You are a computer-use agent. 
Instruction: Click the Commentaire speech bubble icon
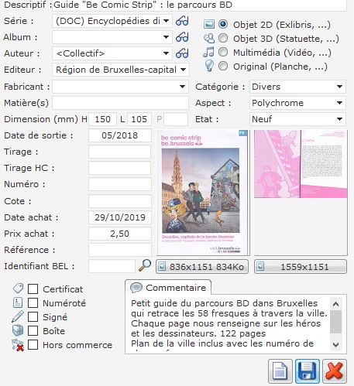136,288
